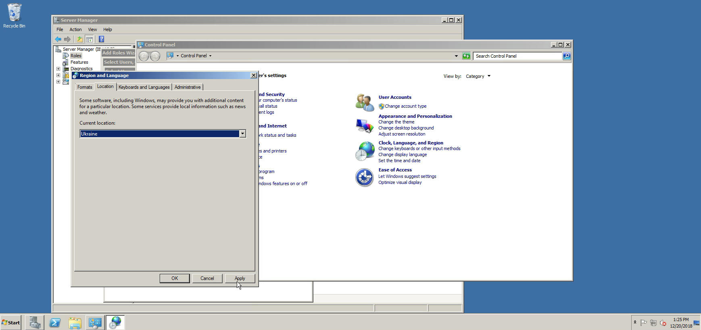Click Change keyboards or other input methods
The image size is (701, 330).
(x=419, y=148)
